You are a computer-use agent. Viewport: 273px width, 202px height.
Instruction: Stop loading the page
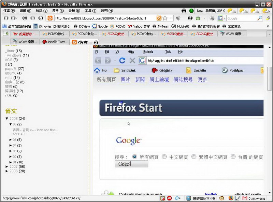[33, 18]
